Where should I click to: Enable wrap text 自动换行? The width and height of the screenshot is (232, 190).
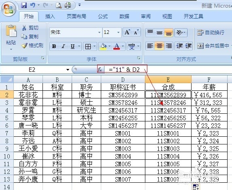click(x=211, y=32)
